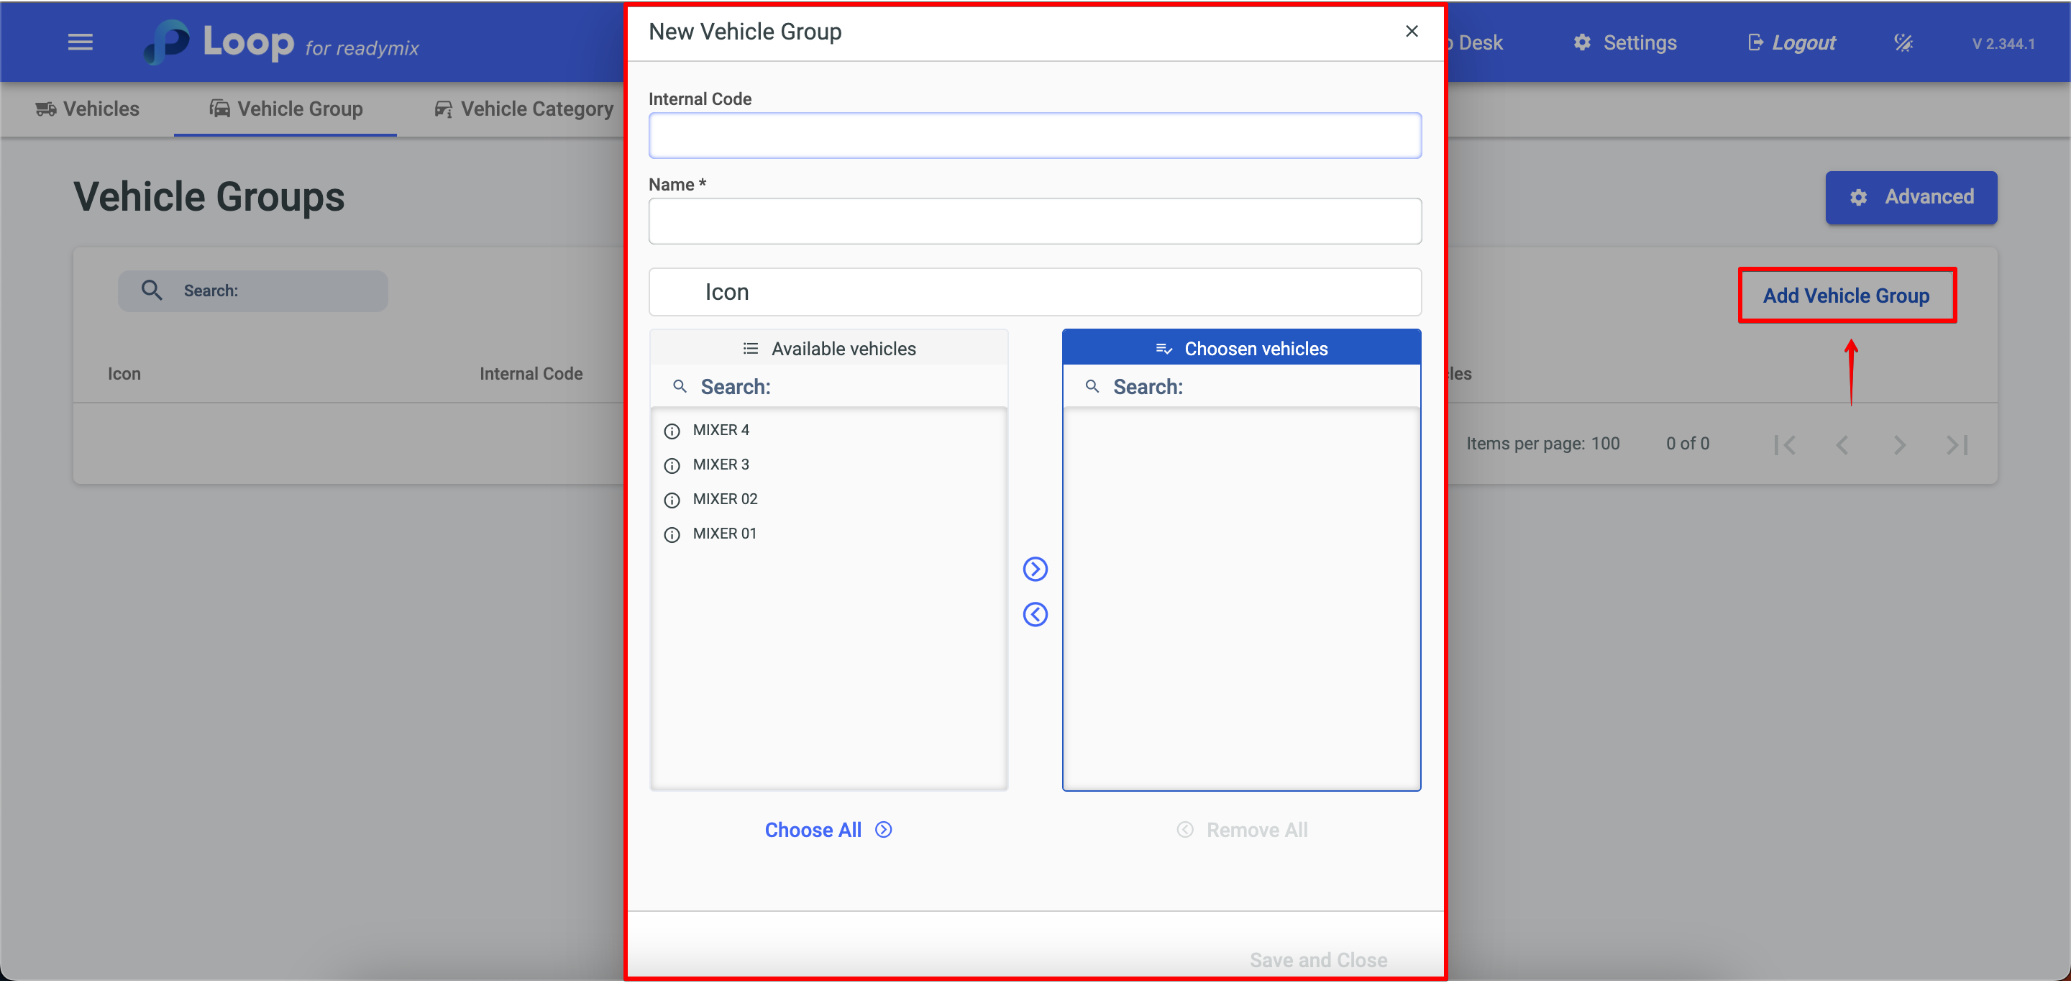
Task: Click the Add Vehicle Group button
Action: click(x=1847, y=296)
